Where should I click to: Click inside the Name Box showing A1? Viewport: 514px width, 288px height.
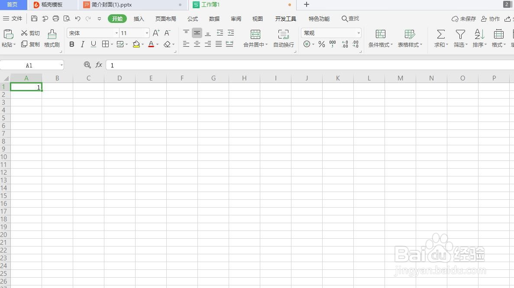tap(30, 65)
